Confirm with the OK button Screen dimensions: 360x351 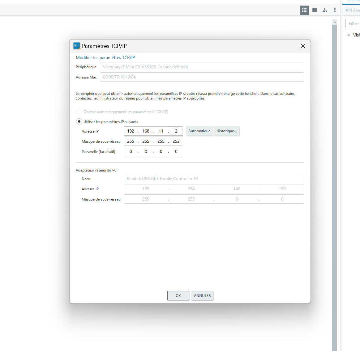click(x=178, y=295)
